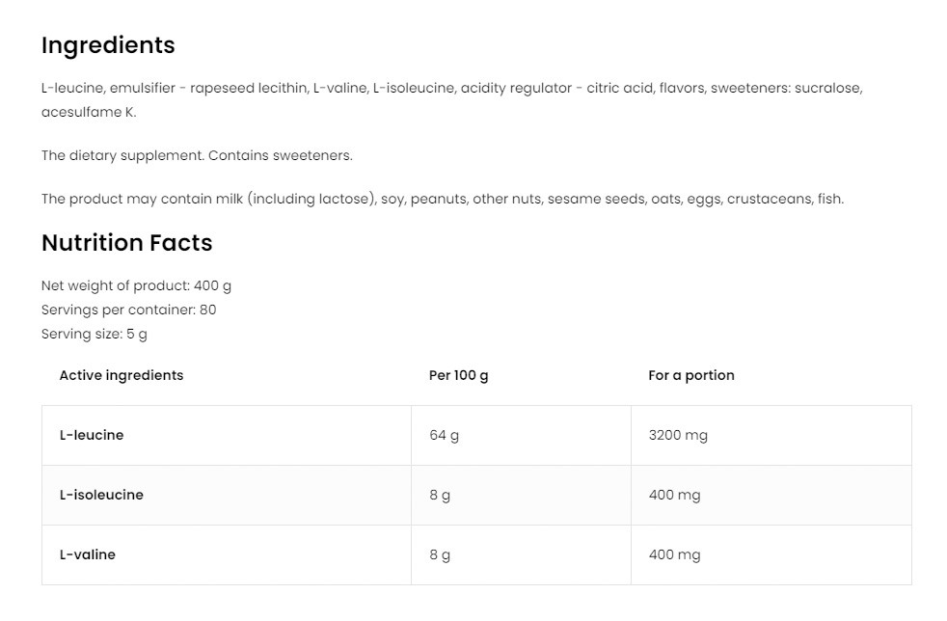This screenshot has width=947, height=621.
Task: Select the L-leucine row label
Action: [x=92, y=435]
